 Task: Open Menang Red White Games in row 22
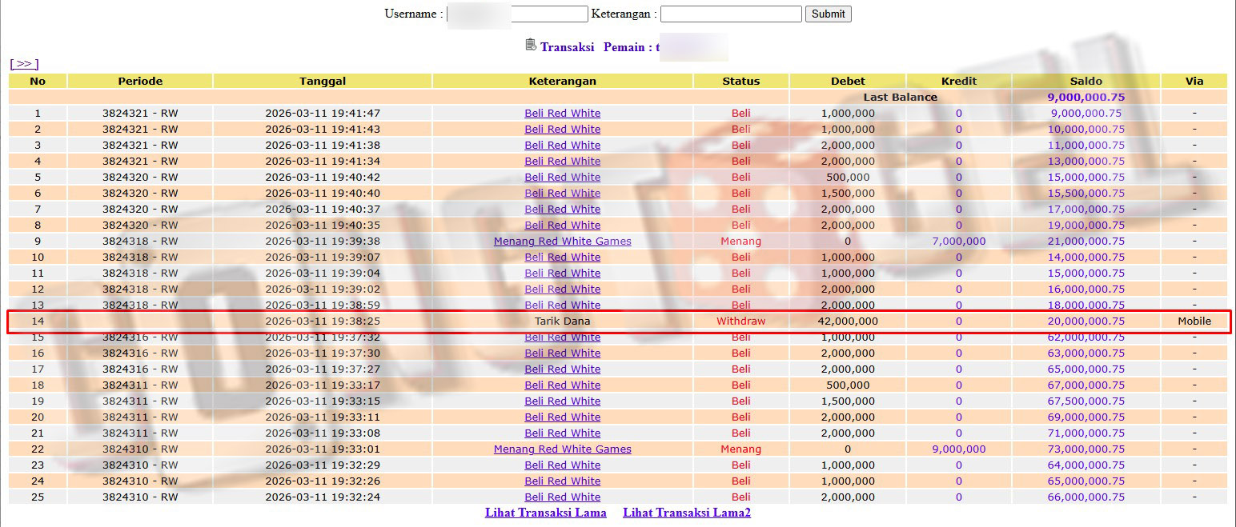point(562,449)
